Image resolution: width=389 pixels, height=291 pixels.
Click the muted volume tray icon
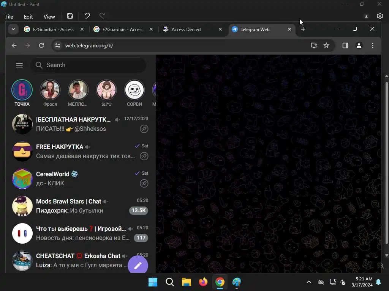[x=343, y=282]
